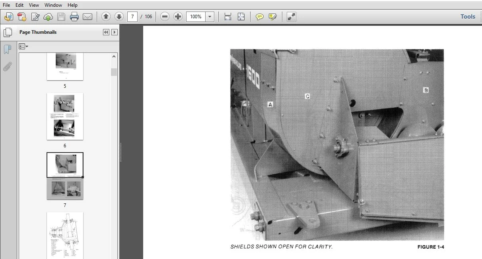Open the Tools pane

468,16
